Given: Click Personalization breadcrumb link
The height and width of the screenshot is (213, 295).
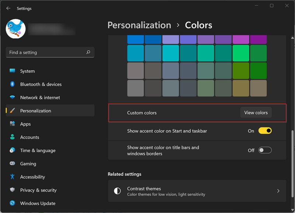Looking at the screenshot, I should click(139, 25).
